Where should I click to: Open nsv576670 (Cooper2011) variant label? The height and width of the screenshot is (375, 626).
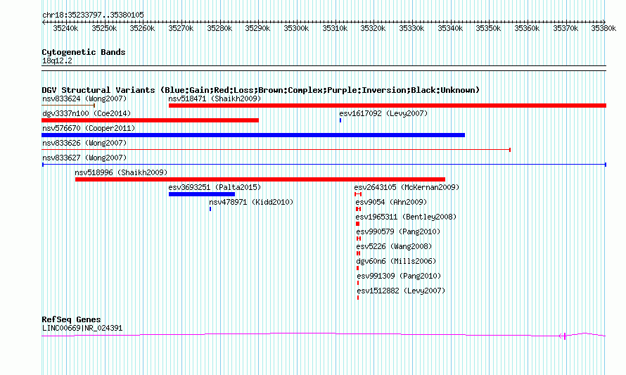(89, 128)
